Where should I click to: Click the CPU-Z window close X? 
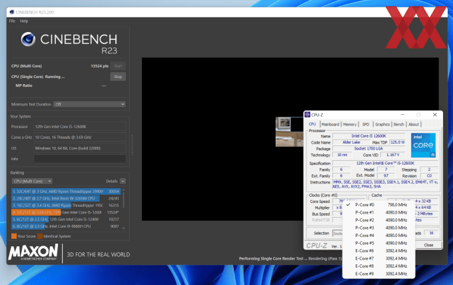coord(435,115)
